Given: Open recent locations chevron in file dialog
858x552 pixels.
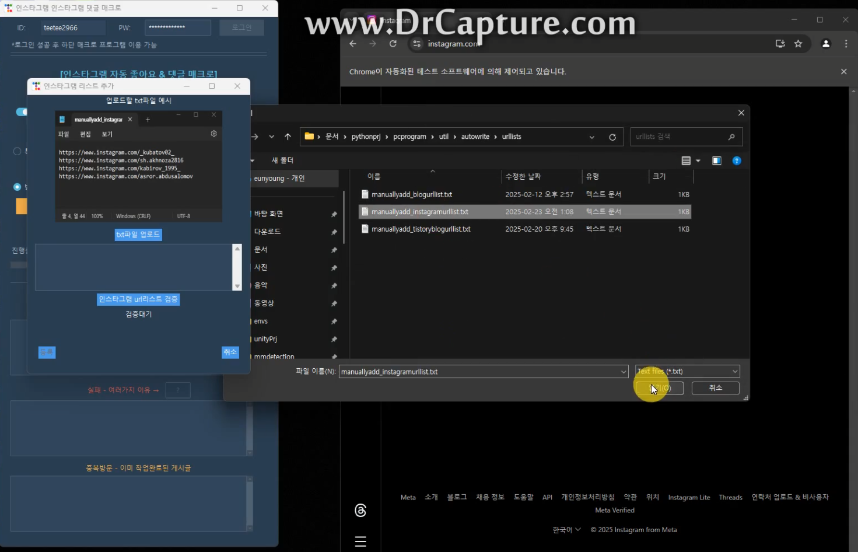Looking at the screenshot, I should coord(271,137).
